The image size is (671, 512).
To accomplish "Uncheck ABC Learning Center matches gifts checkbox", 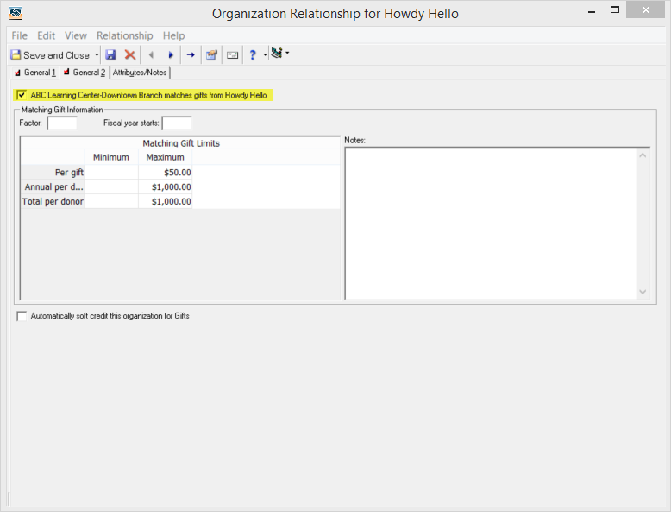I will pos(22,95).
